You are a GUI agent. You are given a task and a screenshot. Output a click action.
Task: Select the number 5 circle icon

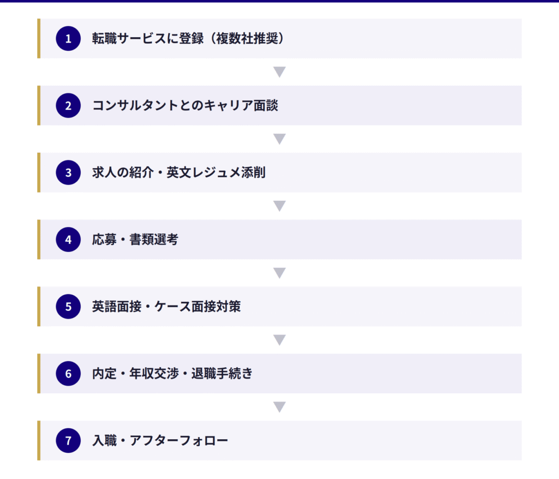68,307
